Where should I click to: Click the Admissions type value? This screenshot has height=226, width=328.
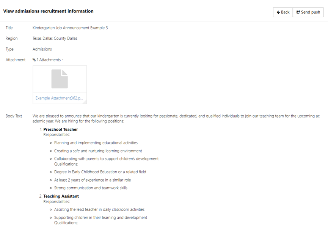tap(42, 49)
